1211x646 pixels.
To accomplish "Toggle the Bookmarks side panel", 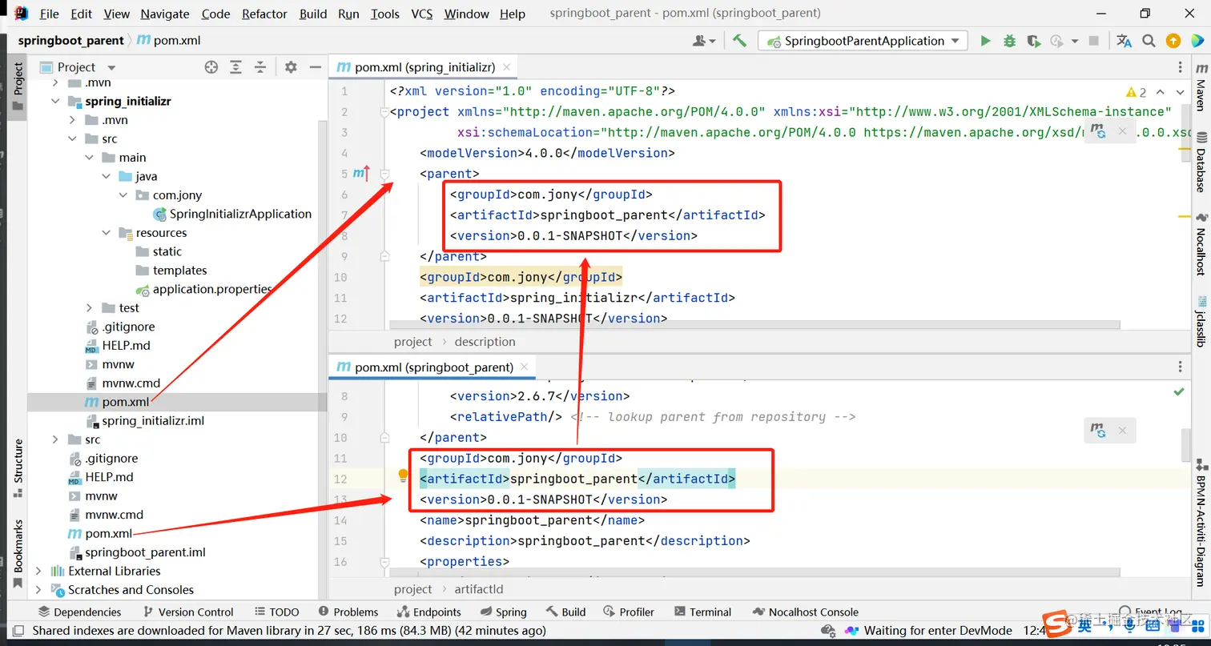I will [x=18, y=554].
